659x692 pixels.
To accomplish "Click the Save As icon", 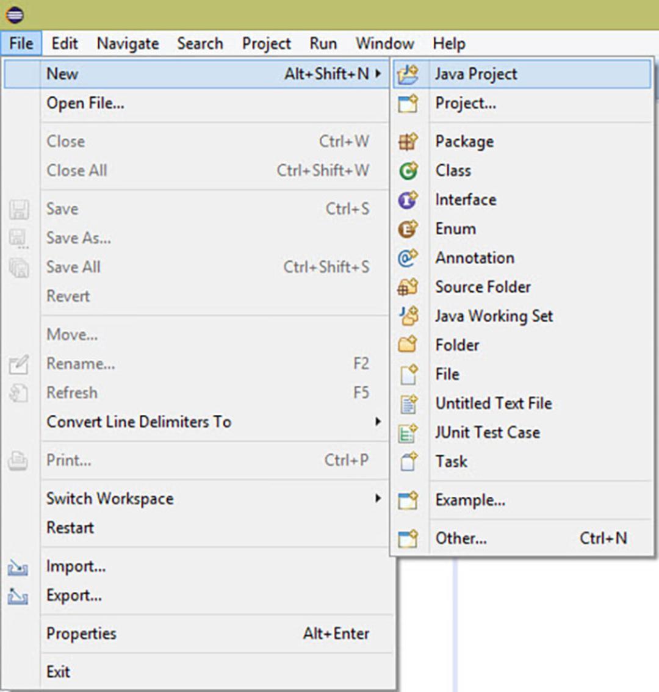I will [19, 239].
